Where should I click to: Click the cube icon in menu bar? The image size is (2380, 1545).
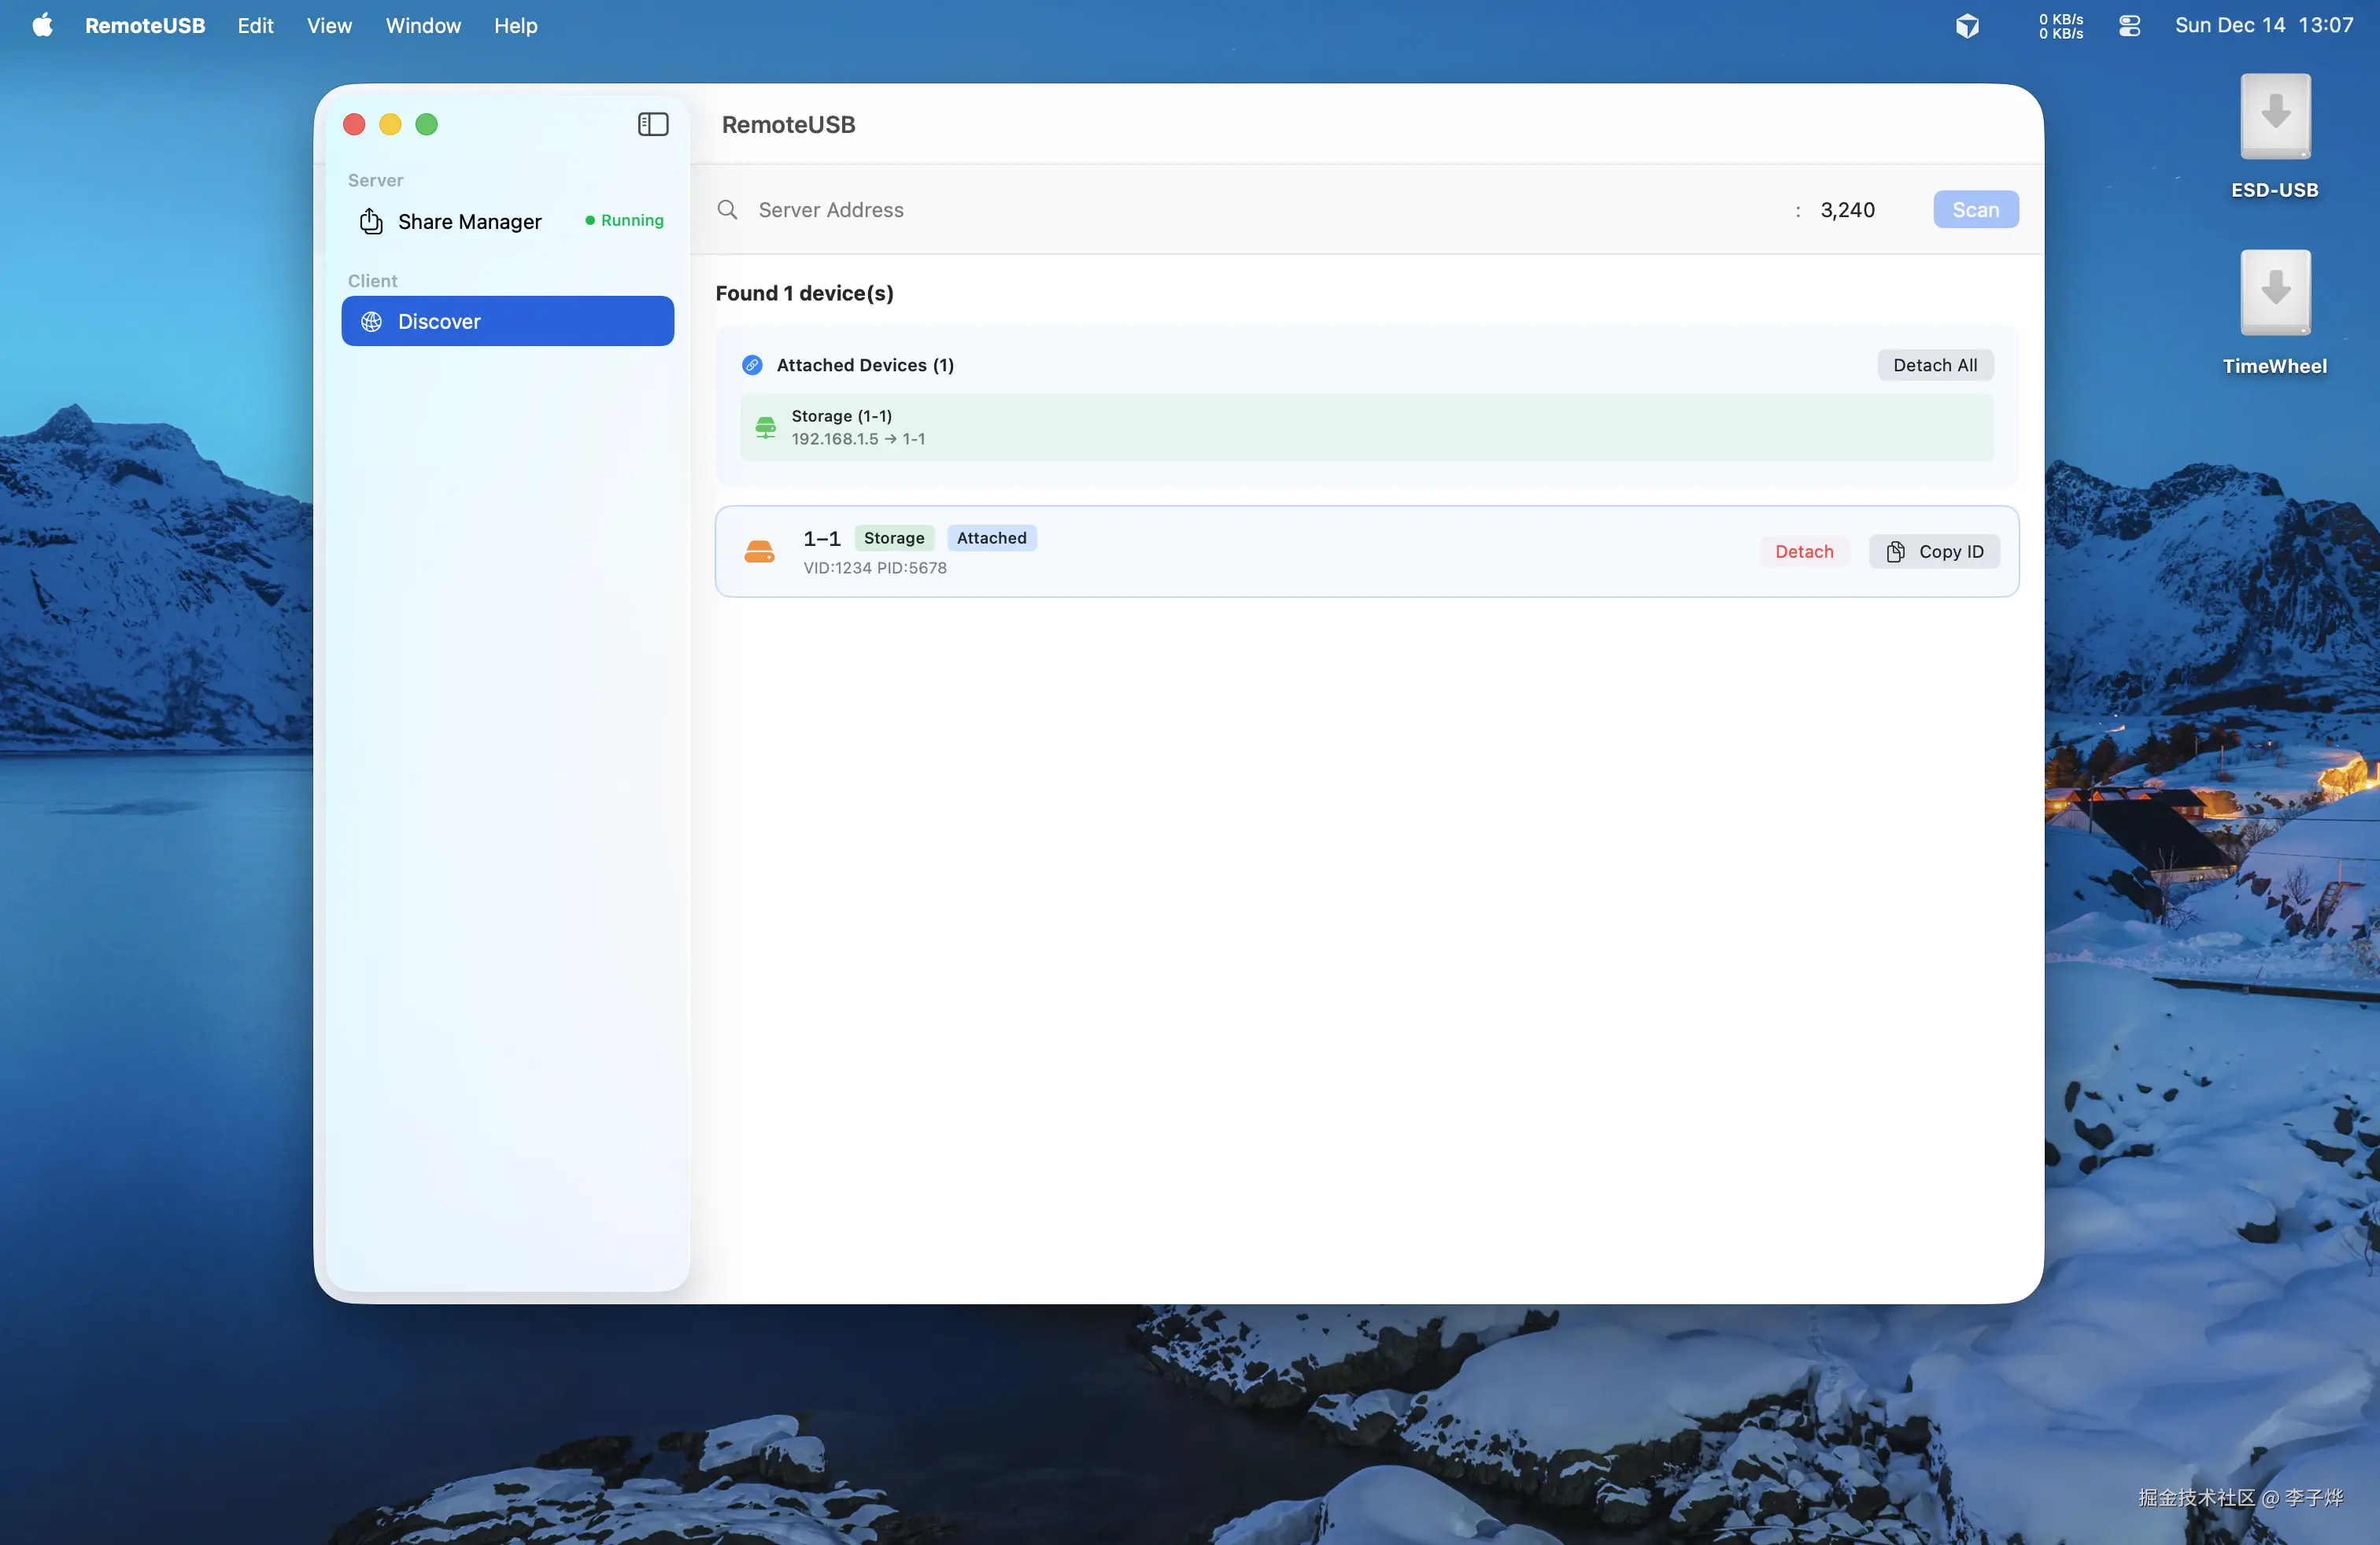click(x=1967, y=26)
